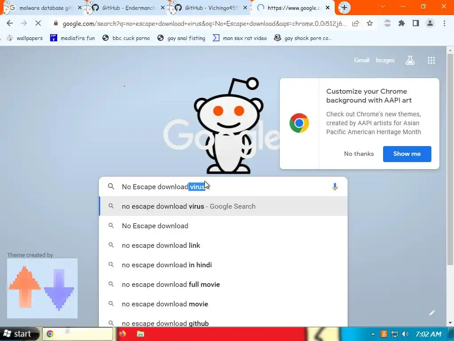Share this page using the share icon
Viewport: 454px width, 341px height.
pyautogui.click(x=356, y=24)
